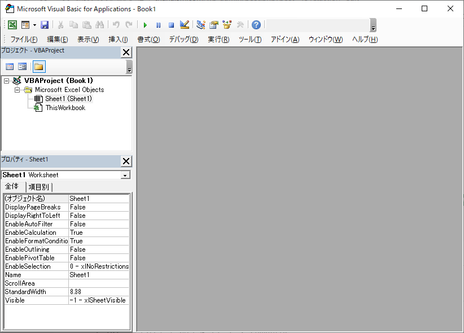This screenshot has width=464, height=333.
Task: Open the main toolbar options arrow
Action: pyautogui.click(x=373, y=25)
